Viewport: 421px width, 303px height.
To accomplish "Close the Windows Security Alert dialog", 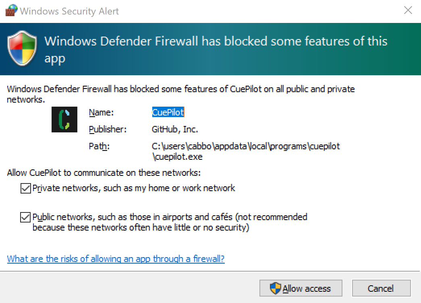I will [408, 10].
